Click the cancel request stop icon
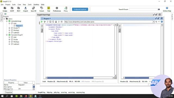 (62, 22)
